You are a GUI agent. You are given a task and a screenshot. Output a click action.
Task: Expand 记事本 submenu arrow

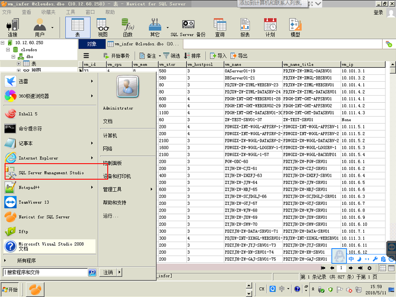point(92,143)
